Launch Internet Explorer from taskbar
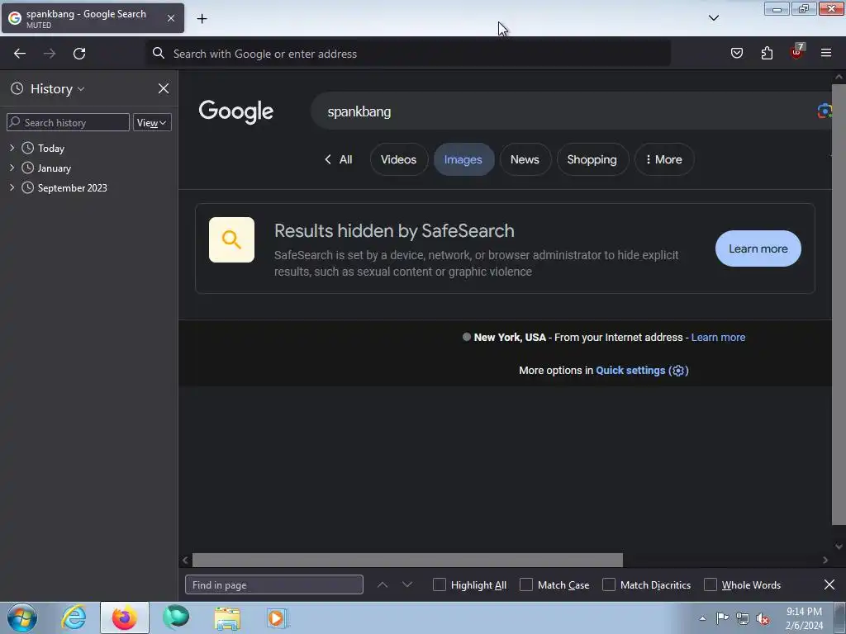The height and width of the screenshot is (634, 846). (x=74, y=617)
